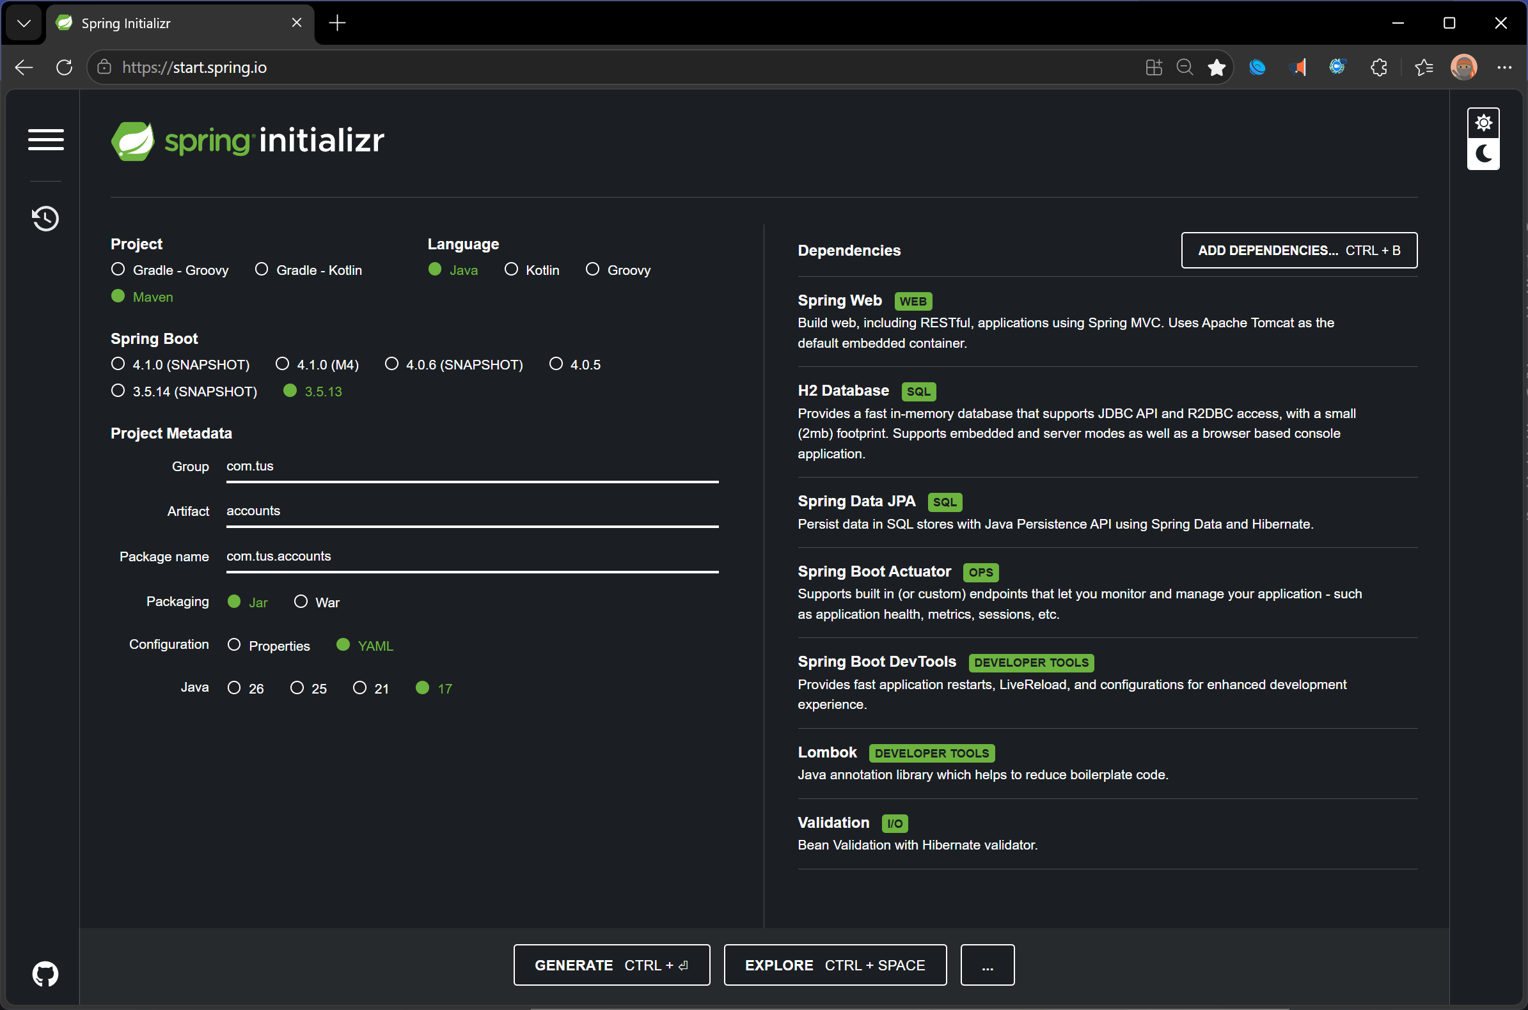View site information lock icon
The image size is (1528, 1010).
point(104,67)
